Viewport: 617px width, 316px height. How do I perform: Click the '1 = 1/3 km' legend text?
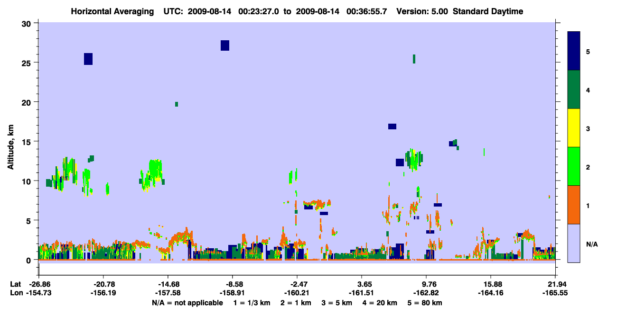coord(252,303)
